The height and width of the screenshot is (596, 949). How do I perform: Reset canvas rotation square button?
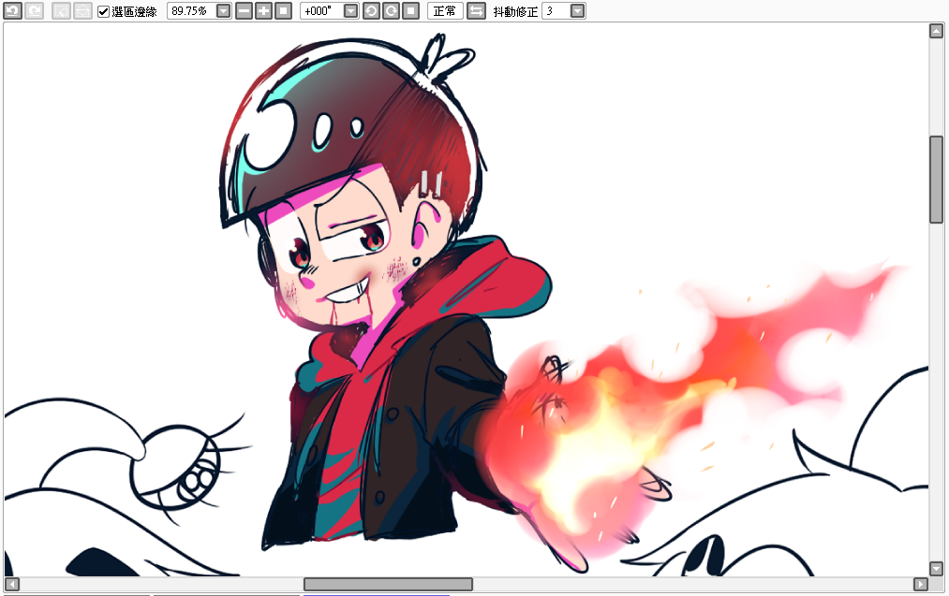coord(411,11)
